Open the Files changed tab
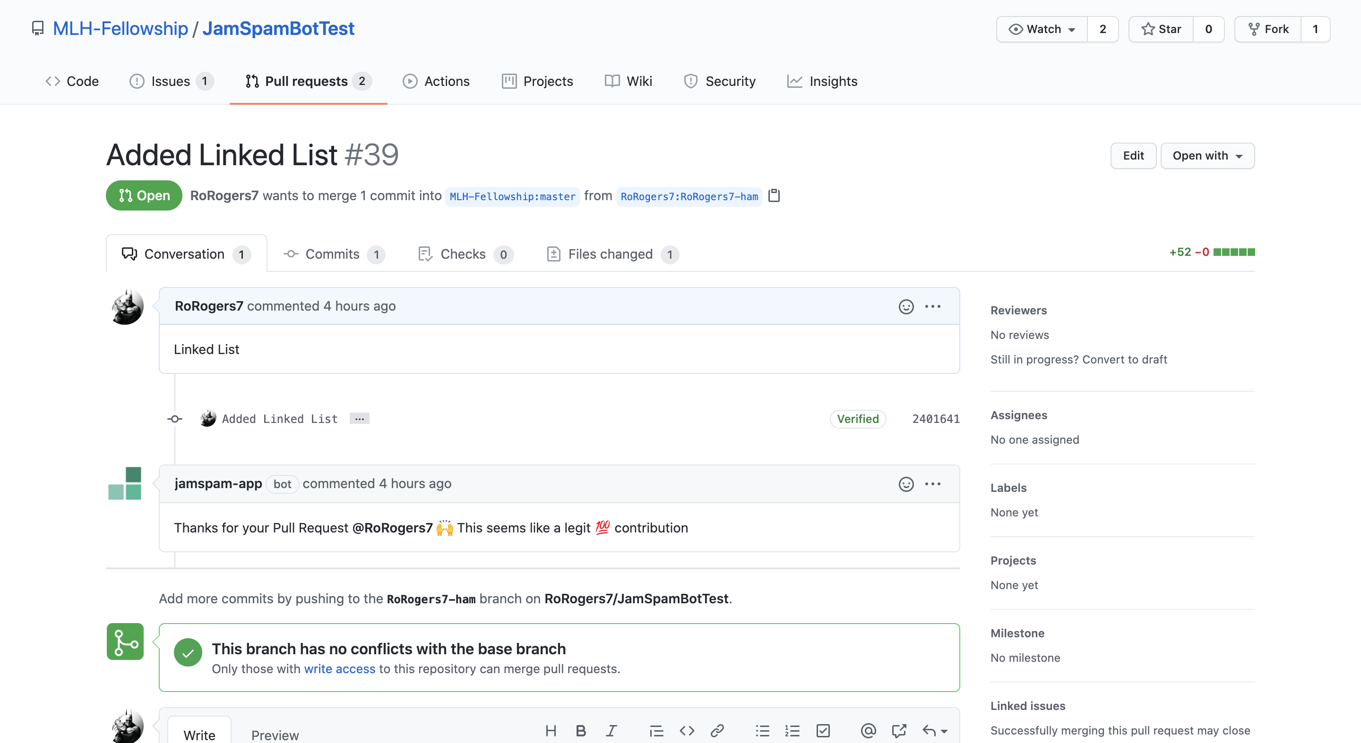This screenshot has width=1361, height=743. coord(611,254)
